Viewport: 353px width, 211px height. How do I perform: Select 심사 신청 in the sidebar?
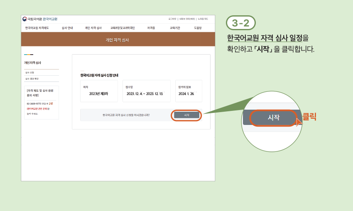(29, 73)
